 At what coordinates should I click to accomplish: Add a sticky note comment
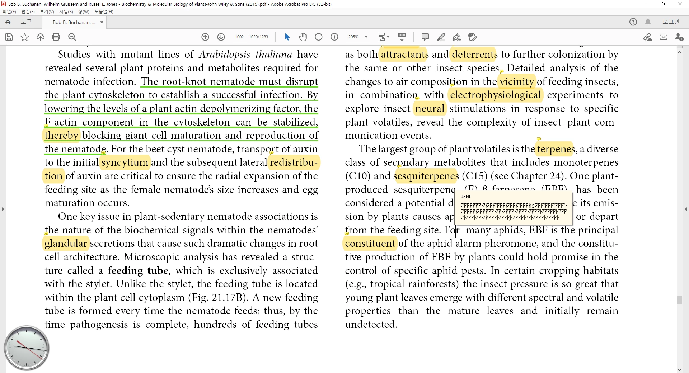(425, 37)
